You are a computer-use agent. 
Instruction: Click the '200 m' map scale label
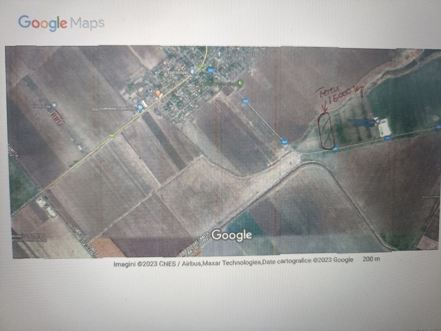[x=371, y=259]
